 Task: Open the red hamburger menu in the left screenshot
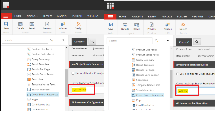coord(6,16)
